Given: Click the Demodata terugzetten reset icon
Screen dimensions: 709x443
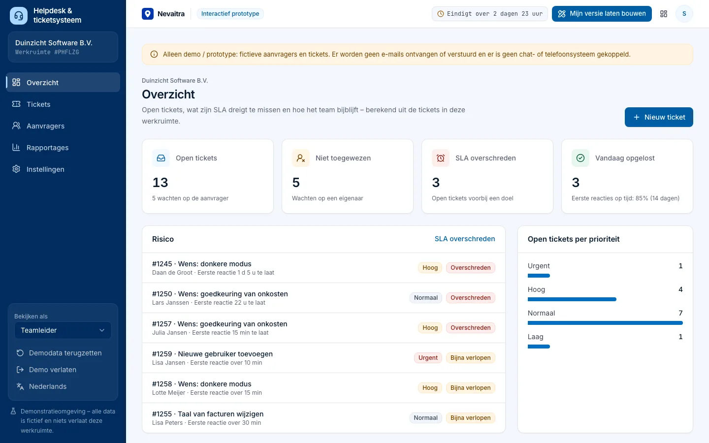Looking at the screenshot, I should (20, 353).
